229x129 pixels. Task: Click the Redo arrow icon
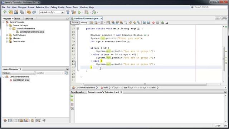pyautogui.click(x=34, y=13)
